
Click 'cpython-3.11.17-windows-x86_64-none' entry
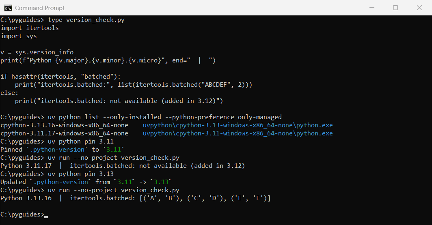(x=64, y=133)
